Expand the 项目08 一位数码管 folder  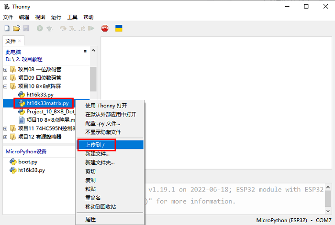5,69
